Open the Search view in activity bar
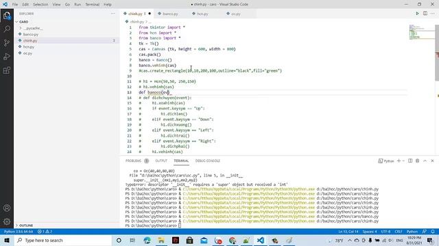 point(7,29)
